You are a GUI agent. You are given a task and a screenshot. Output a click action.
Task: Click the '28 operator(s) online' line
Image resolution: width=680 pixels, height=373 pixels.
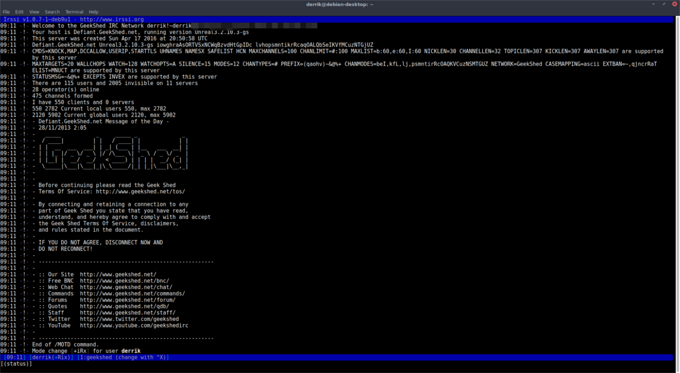(x=65, y=90)
